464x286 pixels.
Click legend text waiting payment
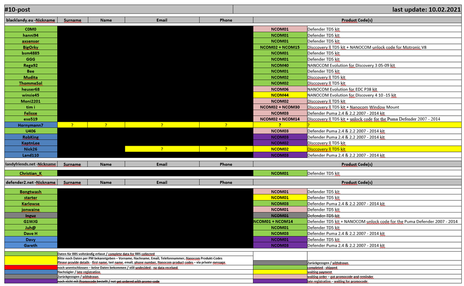click(x=319, y=272)
